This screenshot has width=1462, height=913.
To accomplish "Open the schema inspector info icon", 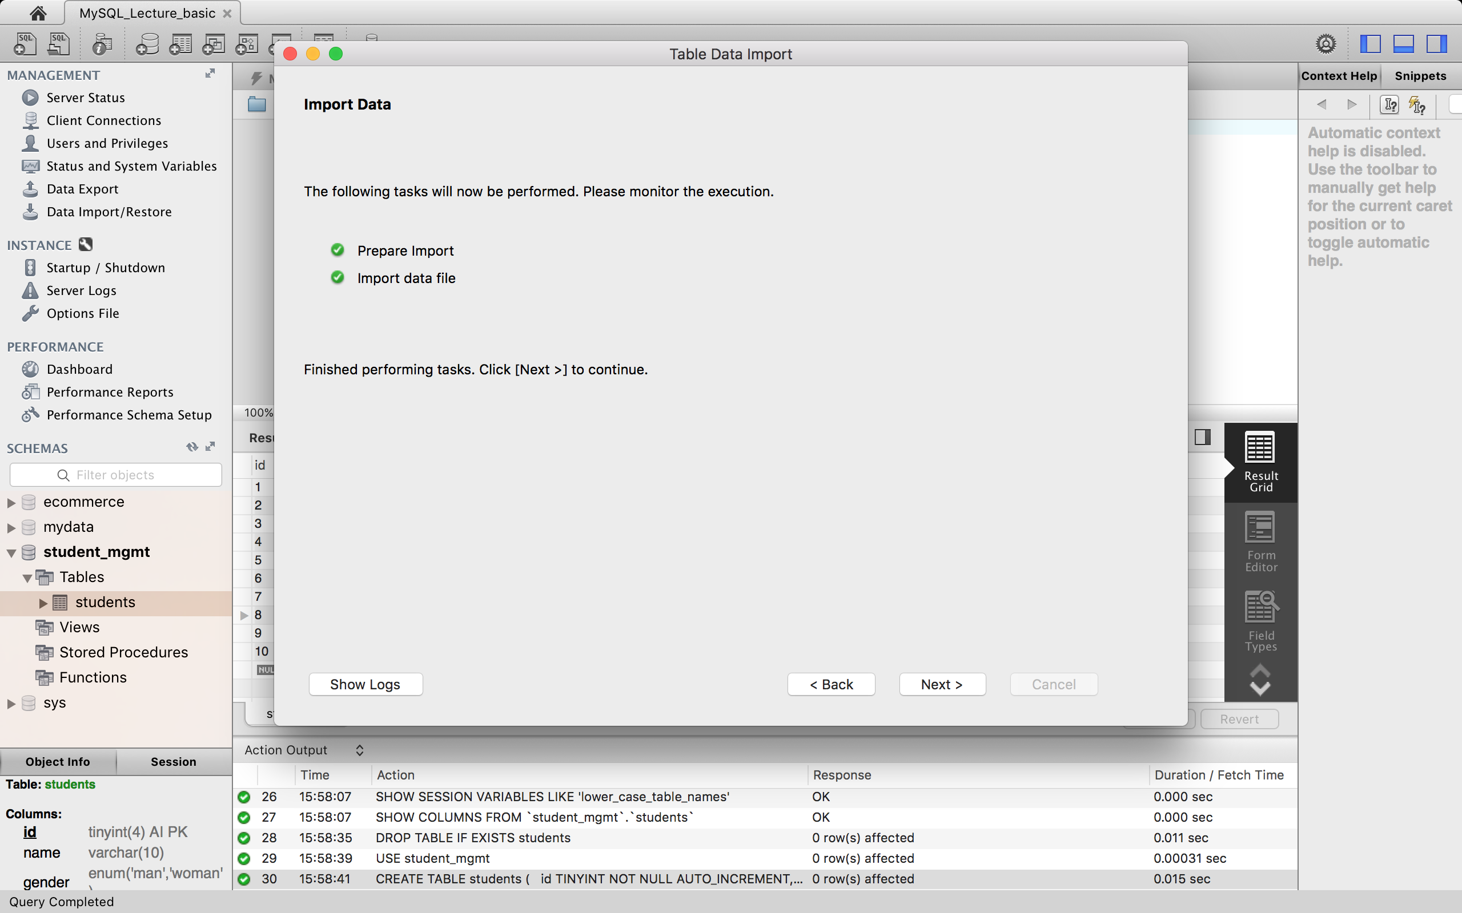I will [102, 44].
